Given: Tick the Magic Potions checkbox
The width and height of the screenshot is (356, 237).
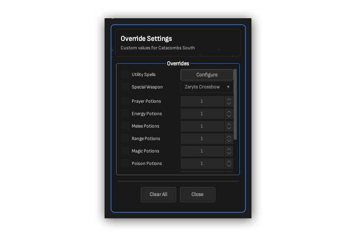Looking at the screenshot, I should pyautogui.click(x=125, y=151).
